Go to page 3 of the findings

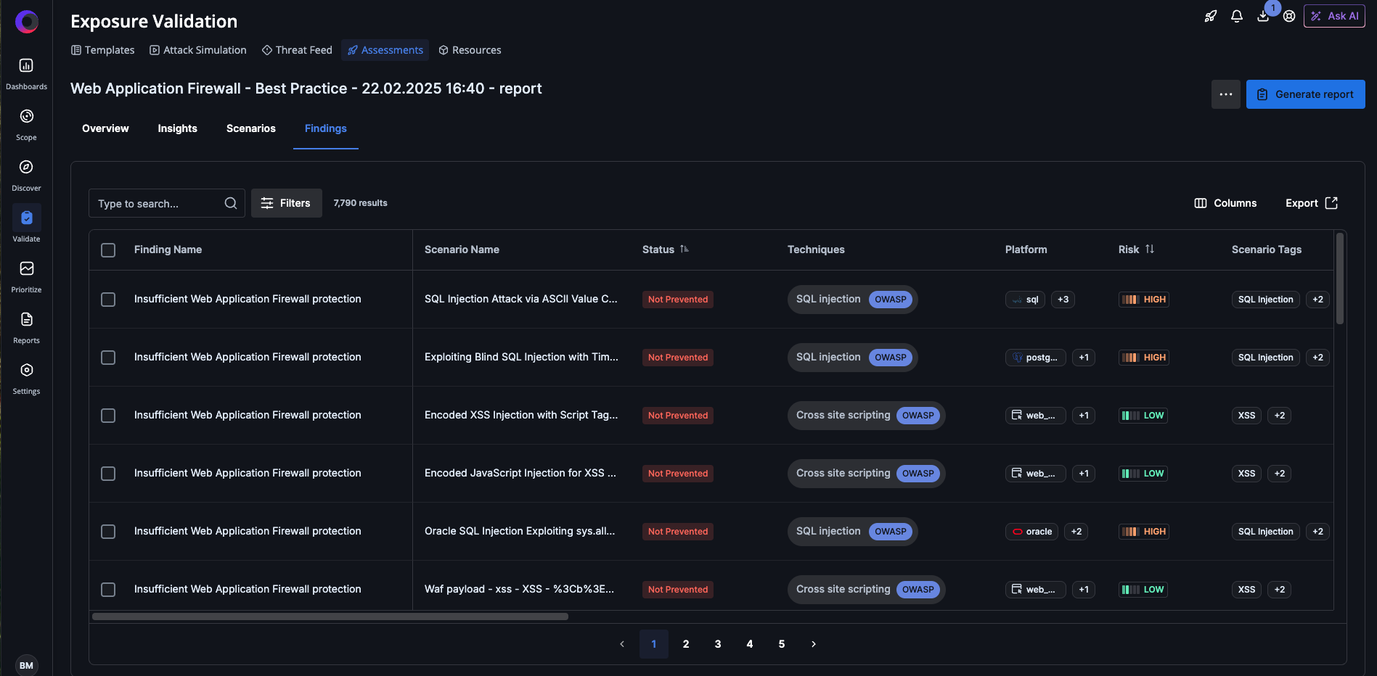point(717,643)
